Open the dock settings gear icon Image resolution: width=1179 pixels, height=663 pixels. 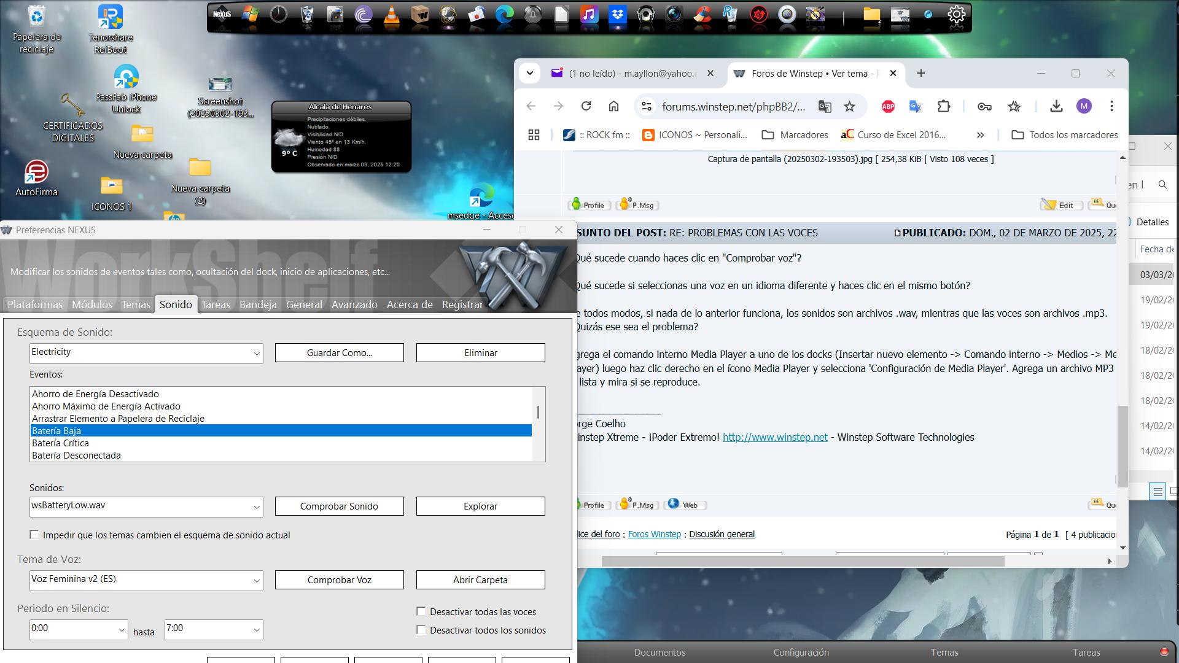point(956,15)
